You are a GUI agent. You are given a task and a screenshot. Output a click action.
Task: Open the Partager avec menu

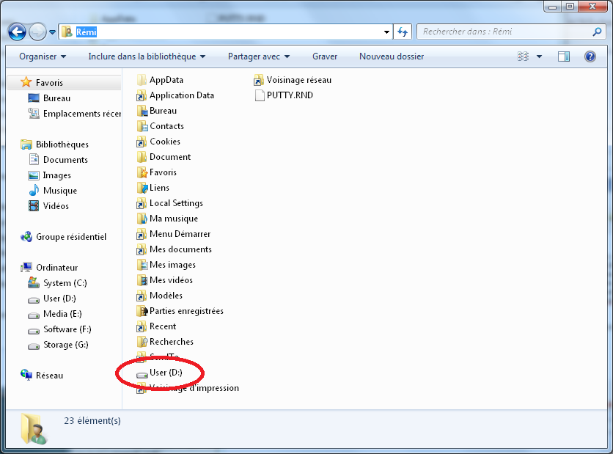pyautogui.click(x=258, y=56)
